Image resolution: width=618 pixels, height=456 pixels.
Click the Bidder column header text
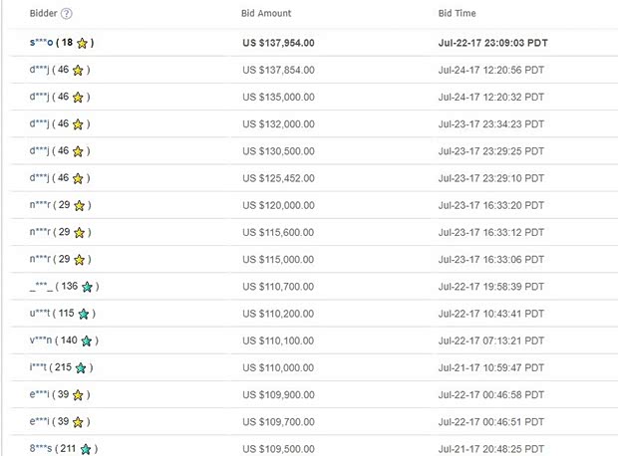[43, 14]
